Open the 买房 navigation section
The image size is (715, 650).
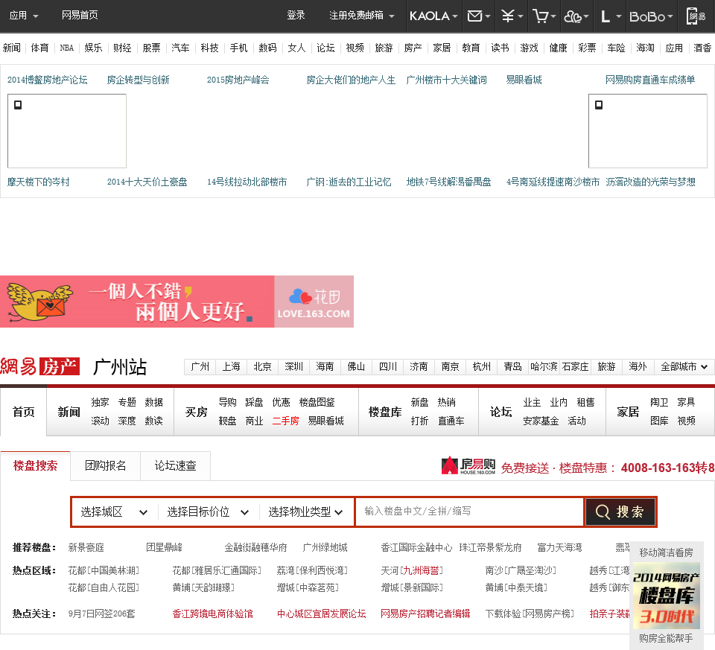click(x=196, y=412)
